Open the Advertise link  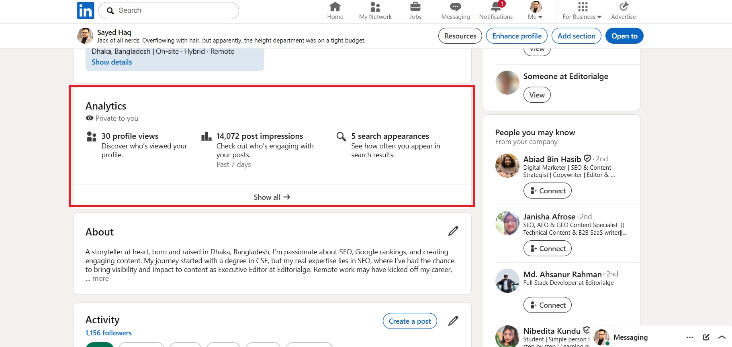tap(624, 11)
